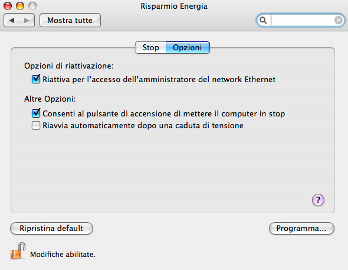Image resolution: width=348 pixels, height=270 pixels.
Task: Uncheck Riattiva per l'accesso dell'amministratore Ethernet
Action: tap(36, 79)
